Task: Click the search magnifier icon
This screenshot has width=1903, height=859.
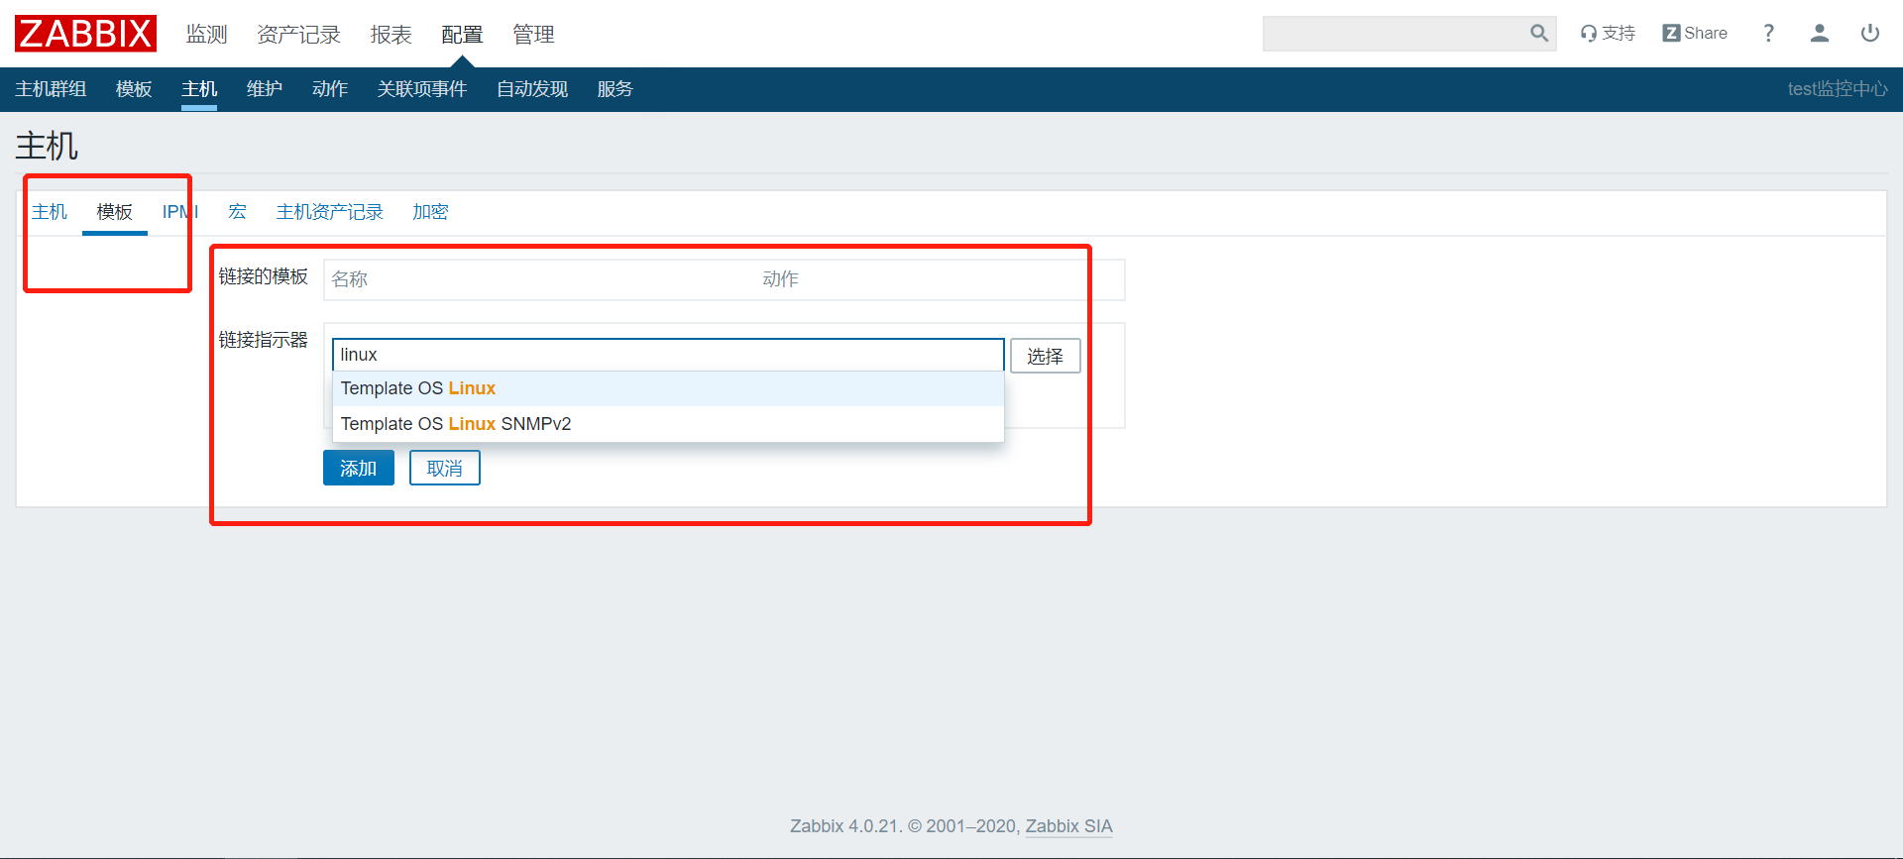Action: (x=1538, y=34)
